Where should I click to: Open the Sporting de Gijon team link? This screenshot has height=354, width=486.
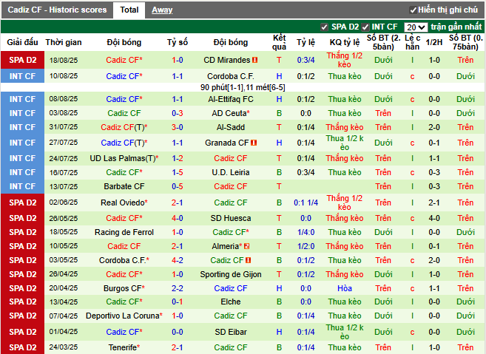pyautogui.click(x=231, y=274)
